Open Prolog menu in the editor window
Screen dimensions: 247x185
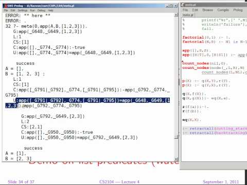238,10
